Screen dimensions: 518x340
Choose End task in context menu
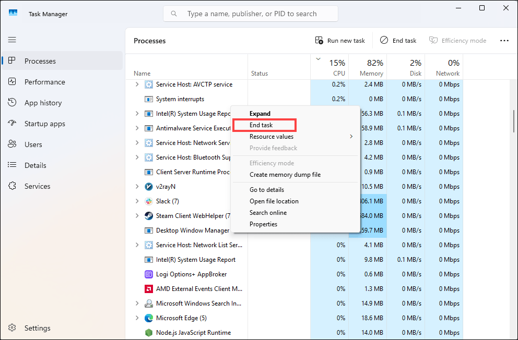pos(261,125)
